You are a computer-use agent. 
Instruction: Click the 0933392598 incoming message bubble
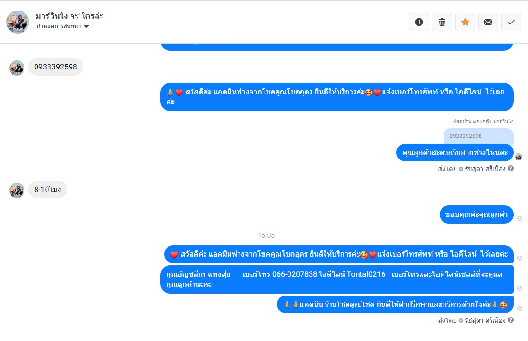coord(56,67)
